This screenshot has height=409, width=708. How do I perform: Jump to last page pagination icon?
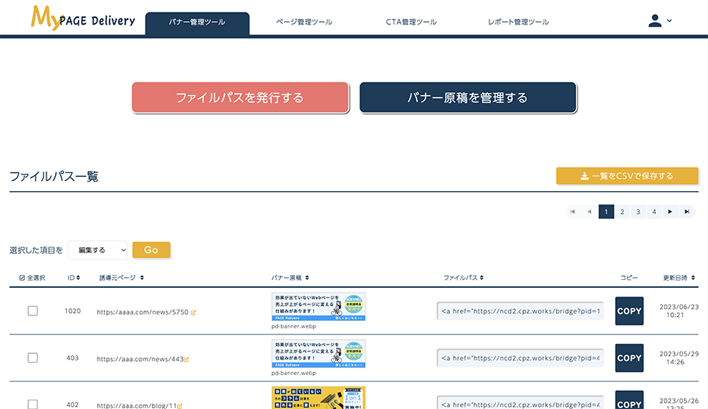pos(688,212)
